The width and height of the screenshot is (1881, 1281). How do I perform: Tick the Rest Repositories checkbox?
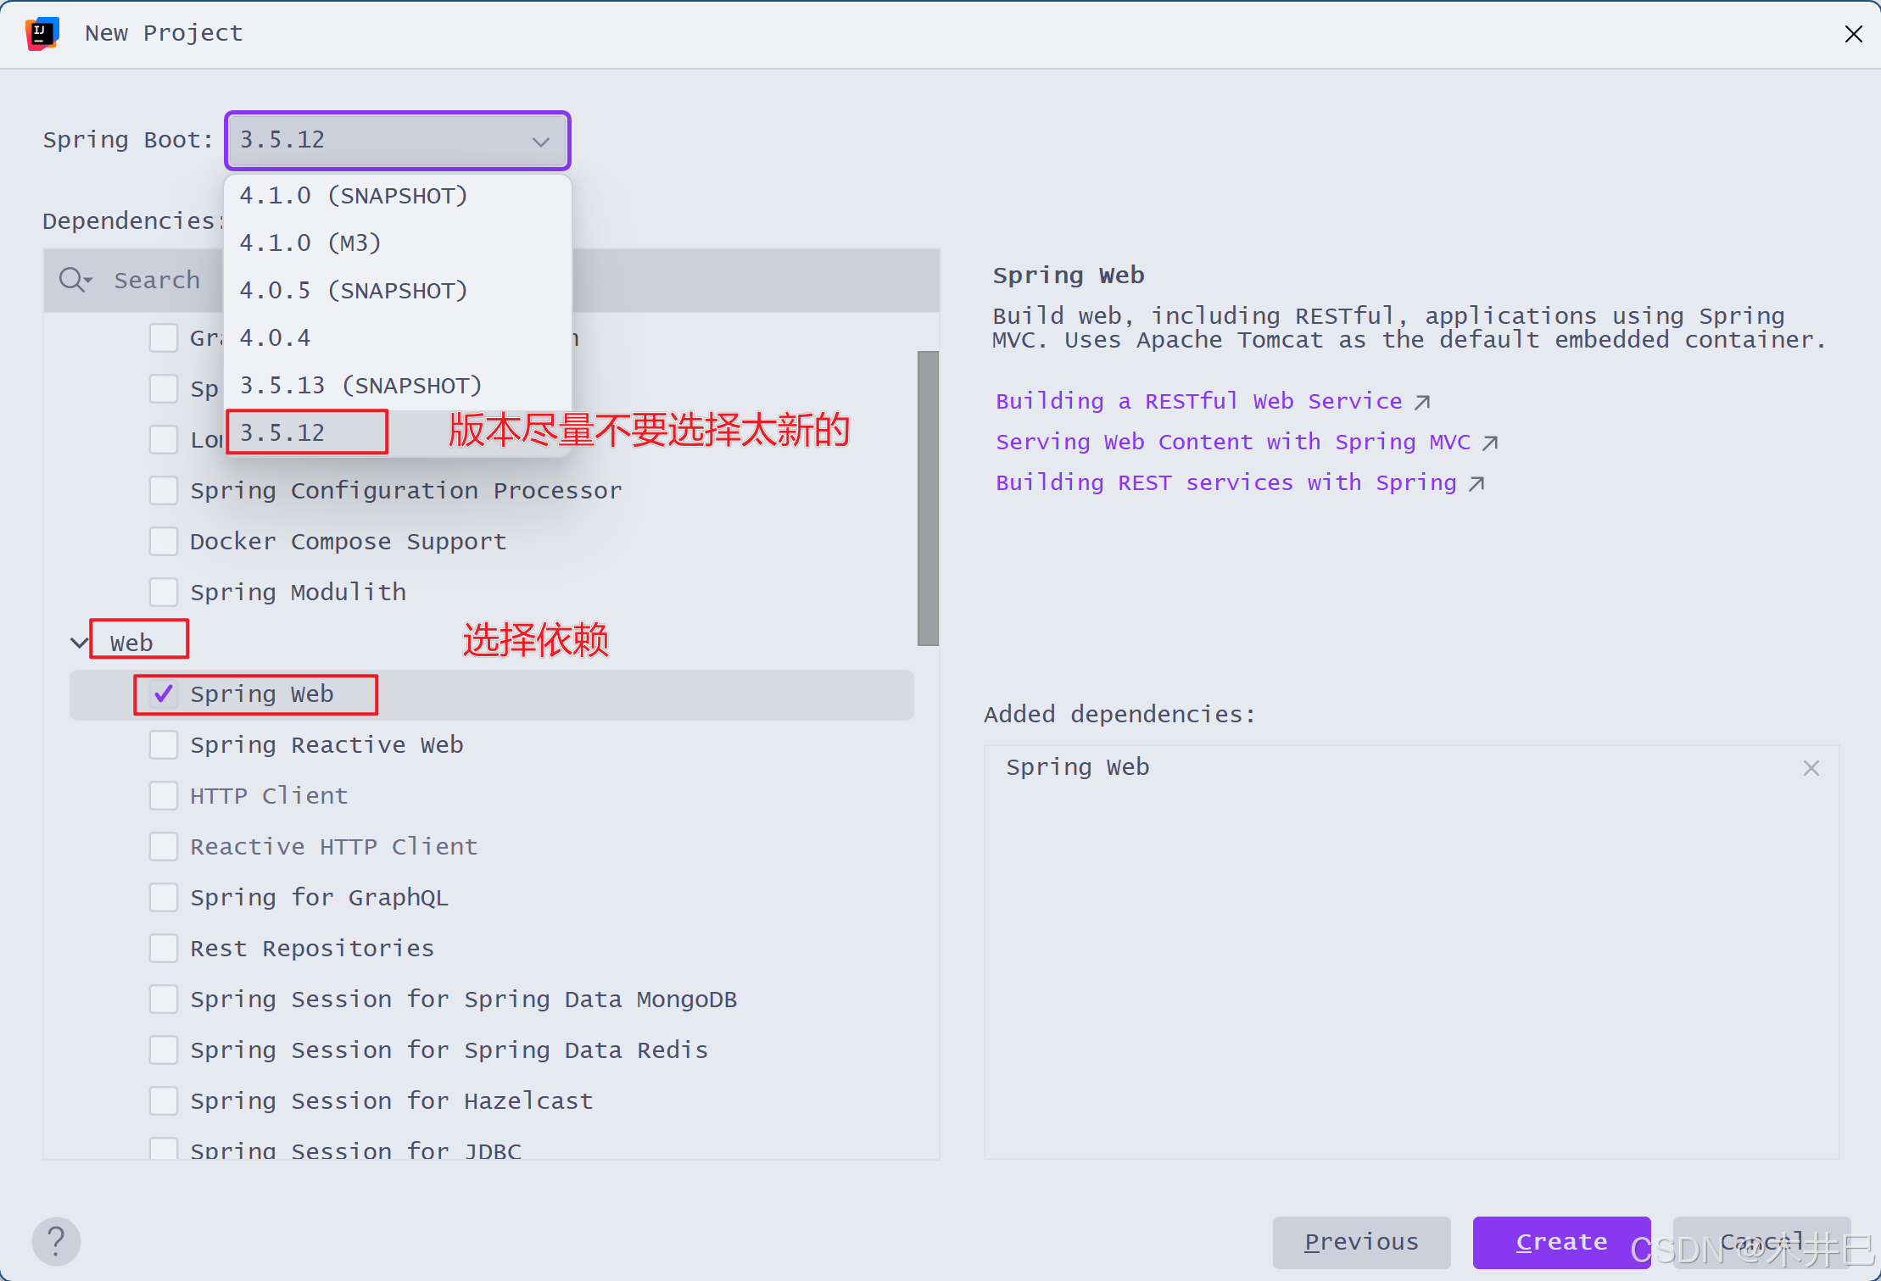point(164,949)
